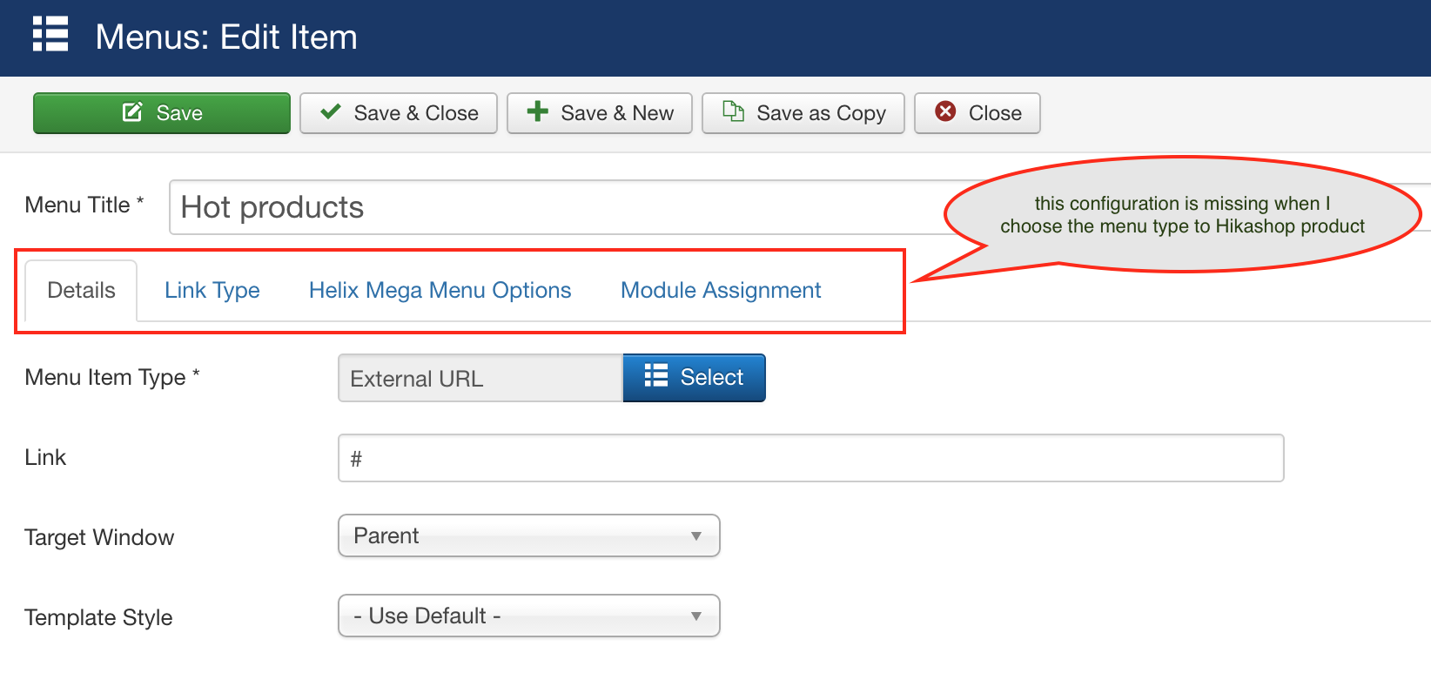Select the Details tab
Viewport: 1431px width, 700px height.
(81, 291)
